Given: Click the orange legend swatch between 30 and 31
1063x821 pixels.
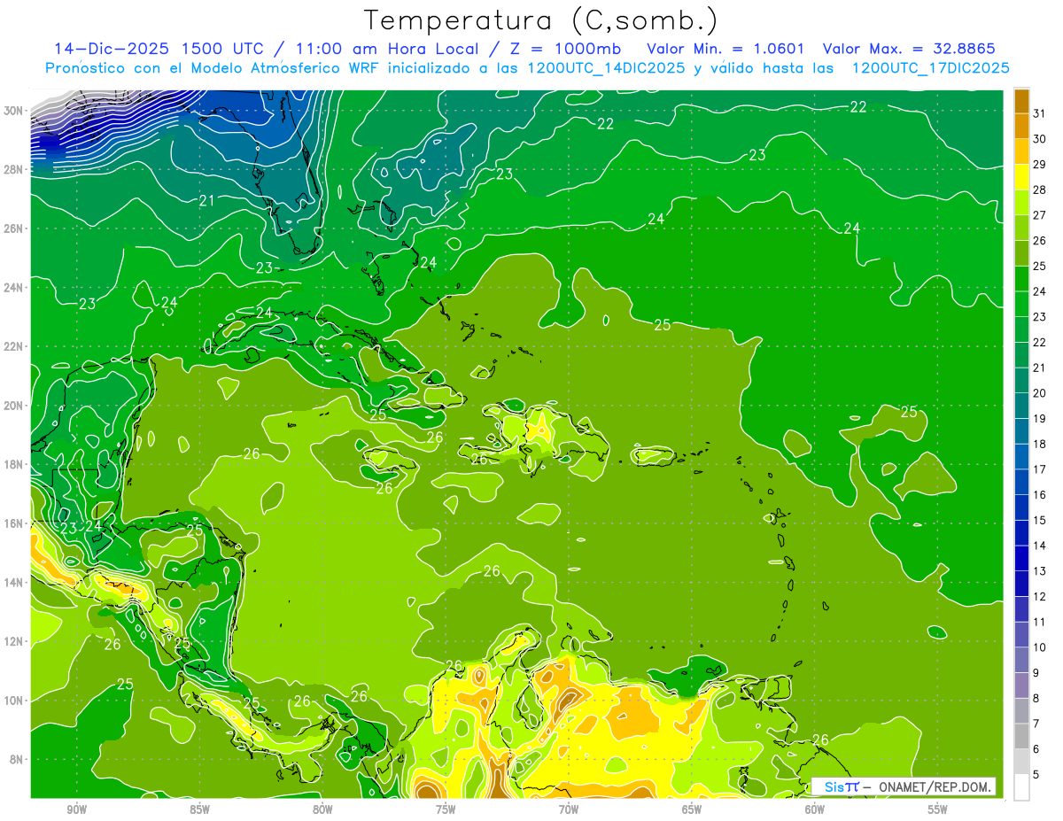Looking at the screenshot, I should (x=1021, y=126).
